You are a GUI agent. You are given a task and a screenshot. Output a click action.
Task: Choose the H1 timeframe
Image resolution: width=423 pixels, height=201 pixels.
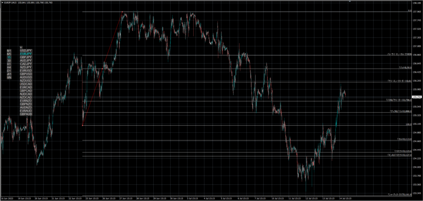pyautogui.click(x=9, y=64)
